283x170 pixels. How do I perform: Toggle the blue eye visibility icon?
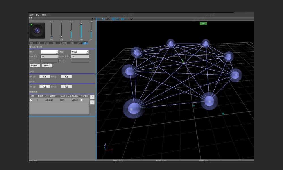pos(123,19)
